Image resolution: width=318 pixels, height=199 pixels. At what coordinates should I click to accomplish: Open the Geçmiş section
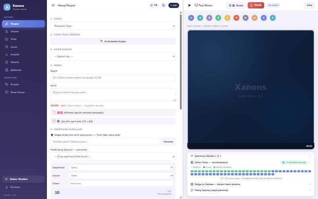[x=23, y=62]
